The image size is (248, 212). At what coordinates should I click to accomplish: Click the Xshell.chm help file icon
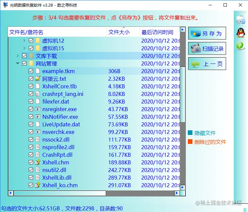click(38, 162)
